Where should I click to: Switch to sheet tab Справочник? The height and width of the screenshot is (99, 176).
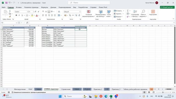coord(66,89)
